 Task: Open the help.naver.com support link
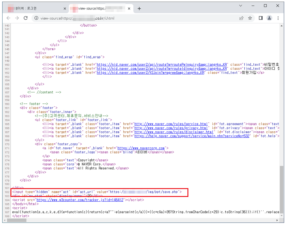[x=192, y=136]
